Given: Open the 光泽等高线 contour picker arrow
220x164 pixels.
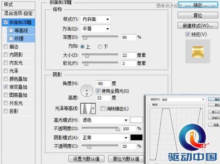Looking at the screenshot, I should tap(93, 109).
